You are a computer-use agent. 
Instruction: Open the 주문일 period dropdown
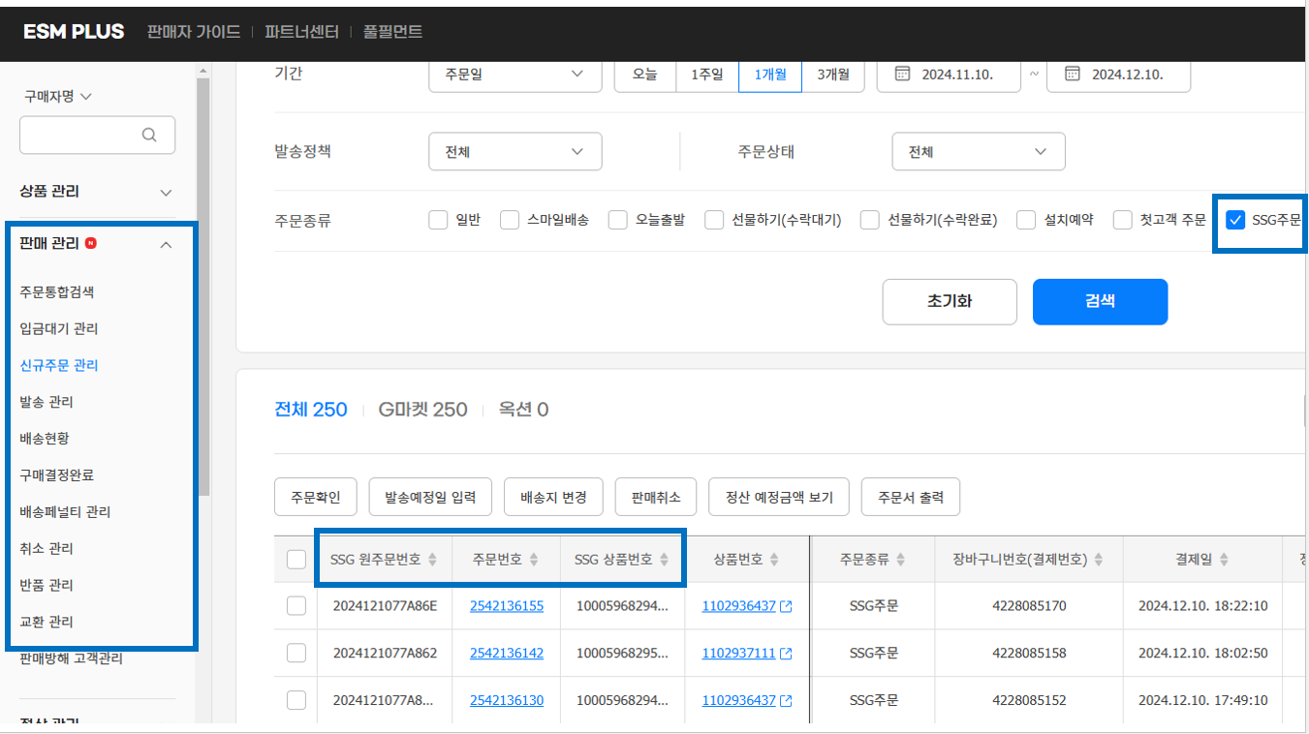pyautogui.click(x=515, y=74)
